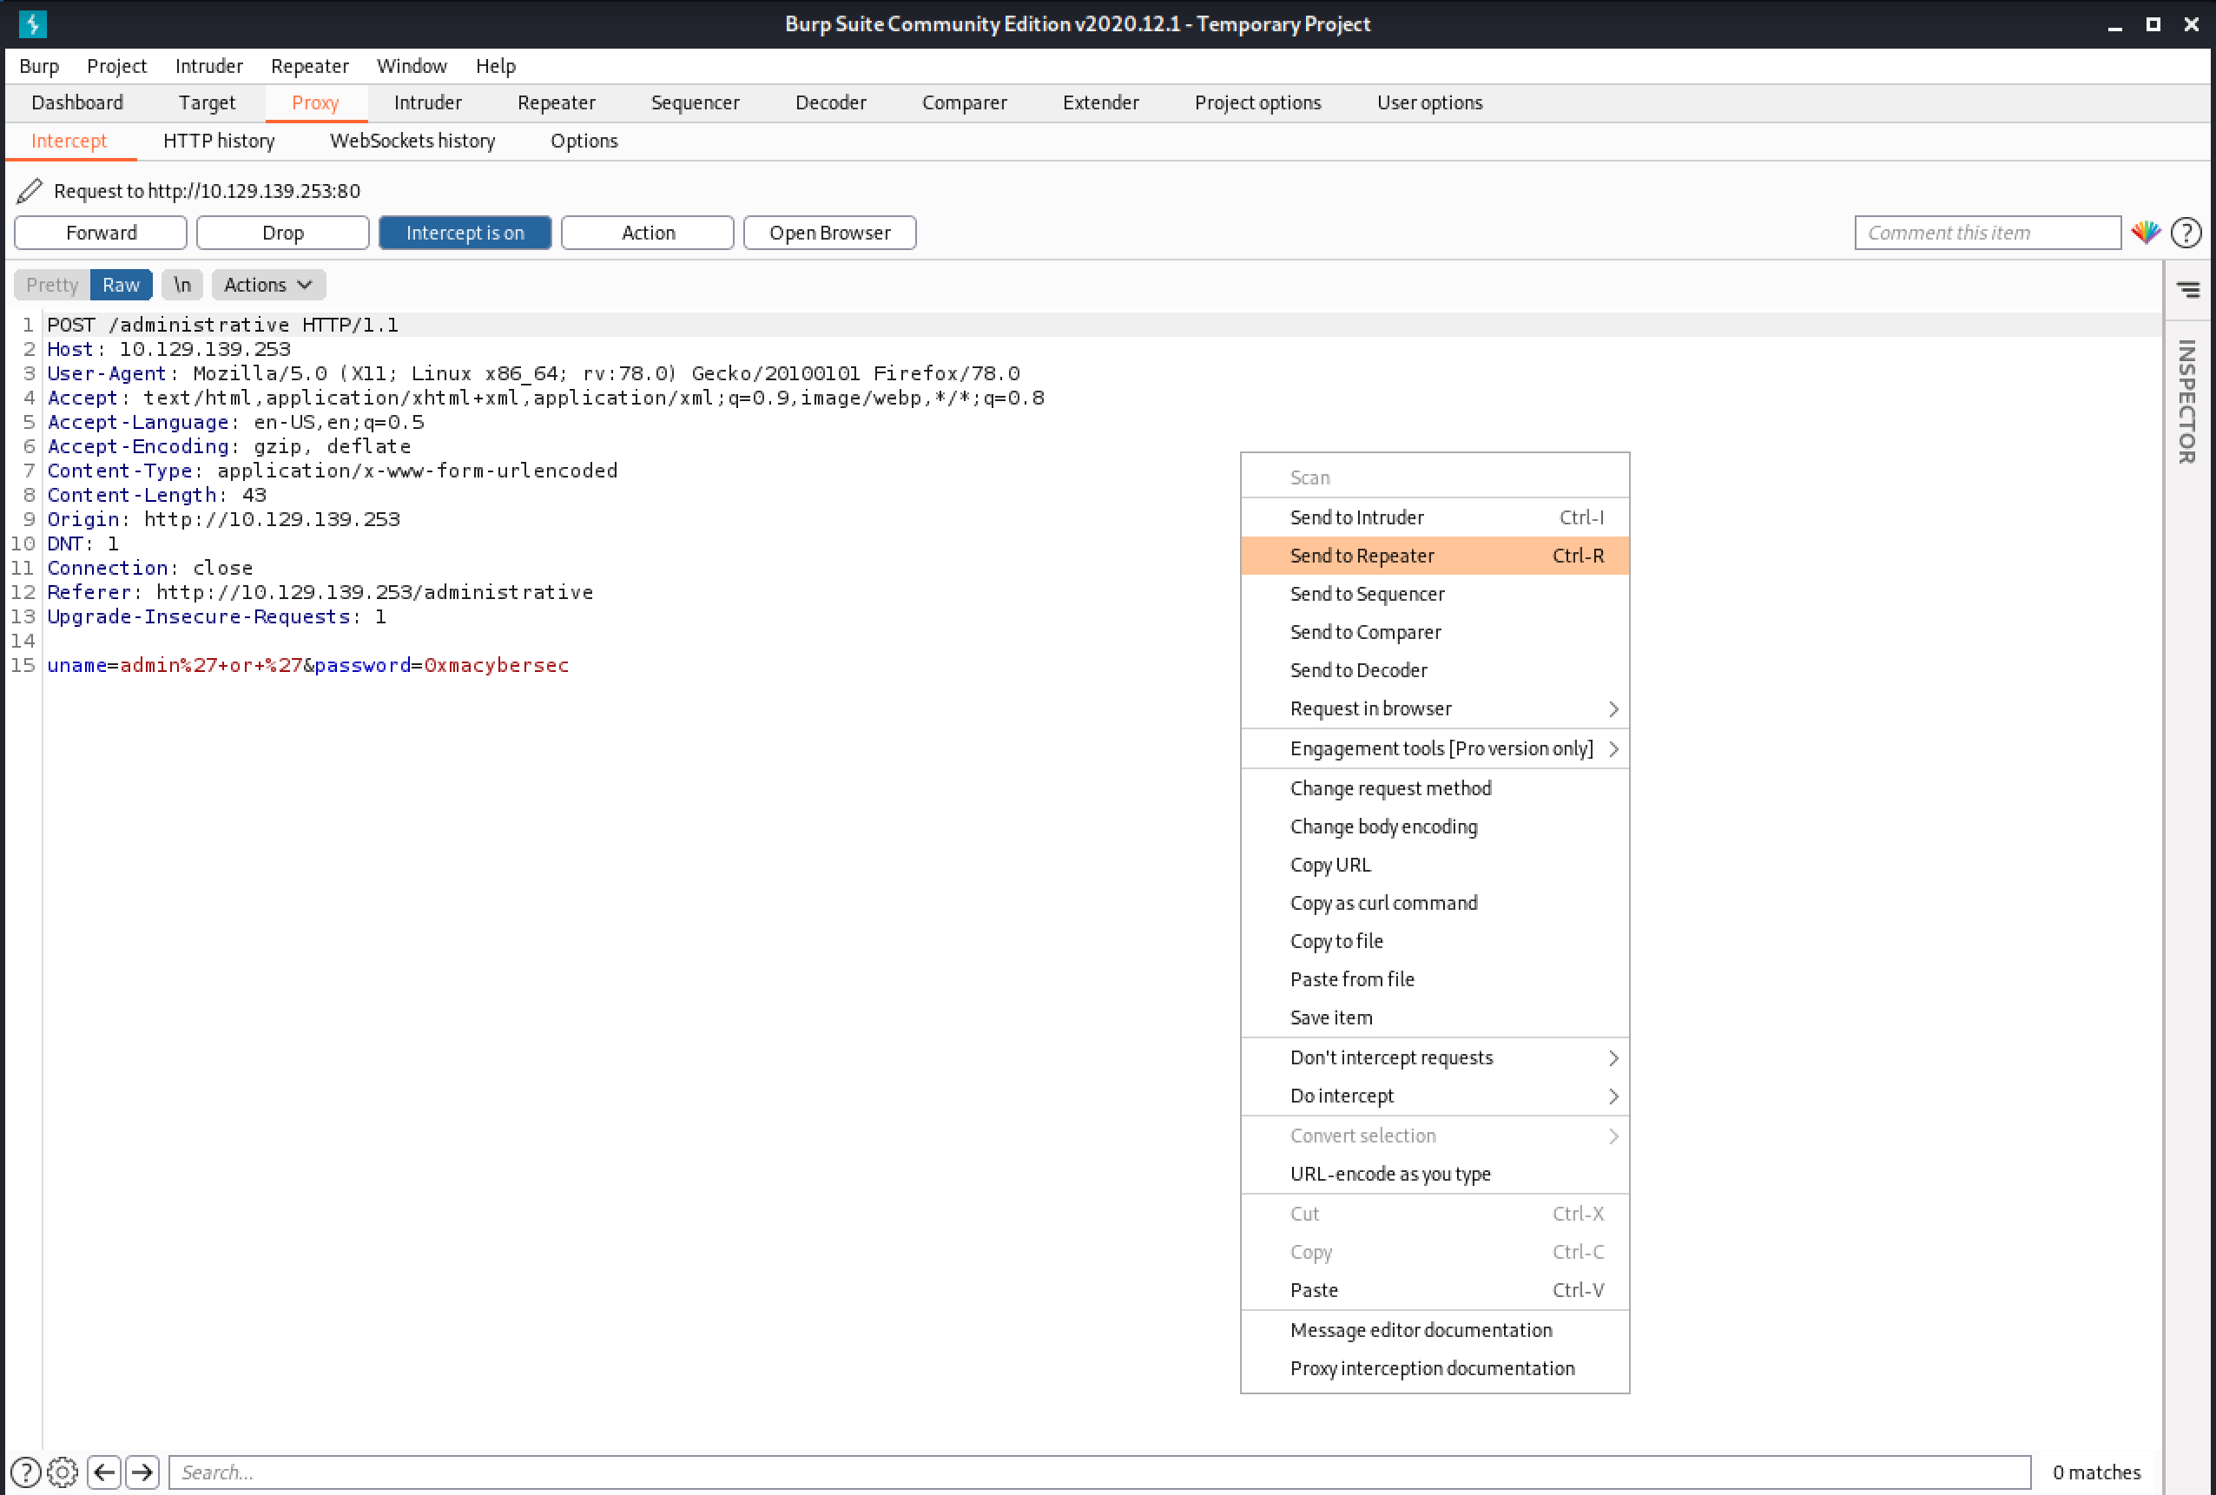Click Open Browser button
The width and height of the screenshot is (2216, 1495).
point(829,233)
